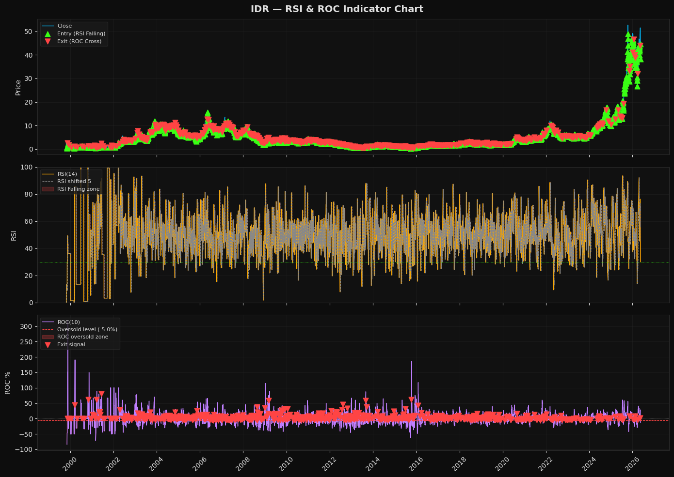The image size is (674, 477).
Task: Click the 'RSI Falling zone' legend label
Action: [79, 189]
